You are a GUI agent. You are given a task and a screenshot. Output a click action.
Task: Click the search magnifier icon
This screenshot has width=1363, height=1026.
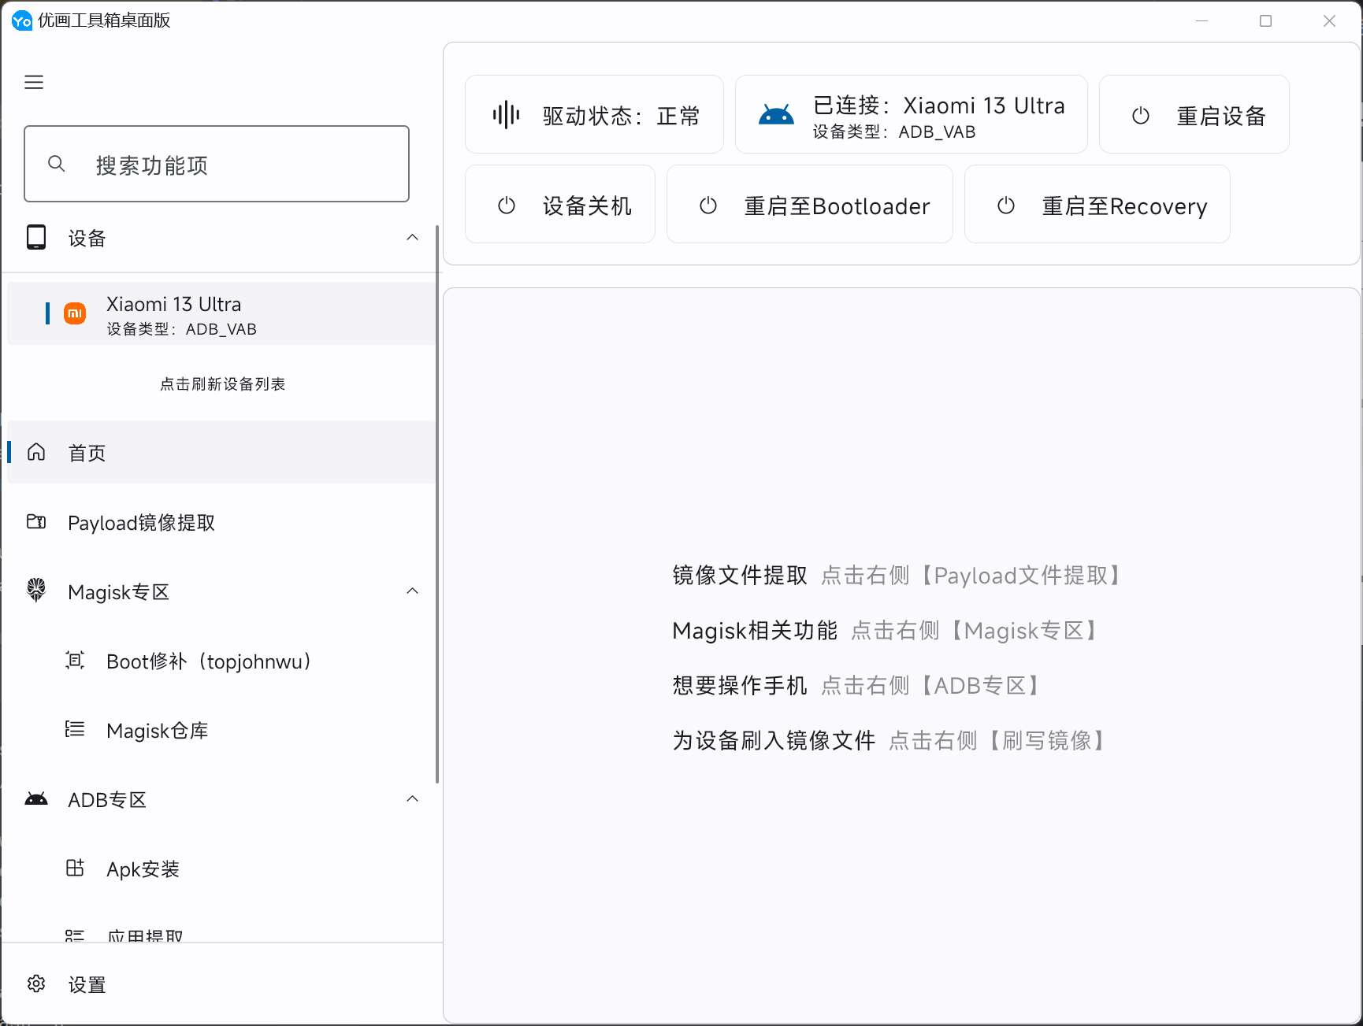(57, 164)
